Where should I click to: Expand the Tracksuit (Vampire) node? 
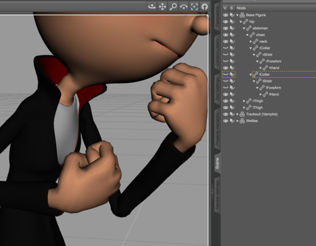pyautogui.click(x=238, y=114)
